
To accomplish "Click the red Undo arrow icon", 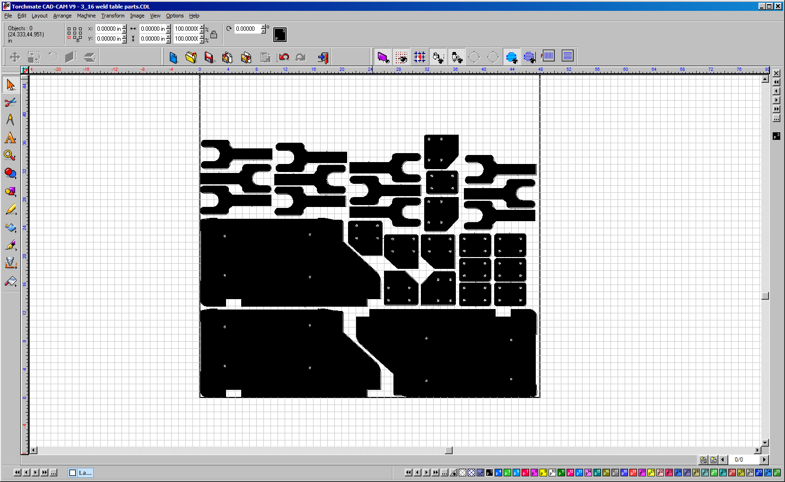I will pos(284,57).
